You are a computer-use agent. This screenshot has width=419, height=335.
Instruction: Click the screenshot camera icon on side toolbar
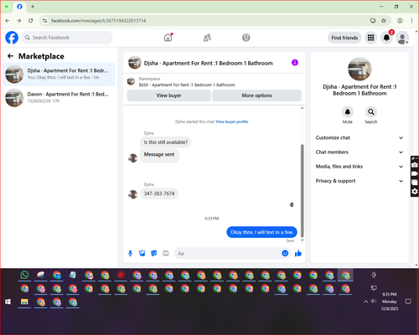coord(415,165)
